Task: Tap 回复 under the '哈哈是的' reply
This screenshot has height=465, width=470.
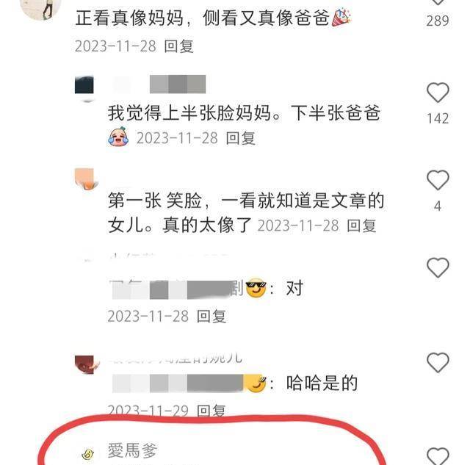Action: (x=211, y=410)
